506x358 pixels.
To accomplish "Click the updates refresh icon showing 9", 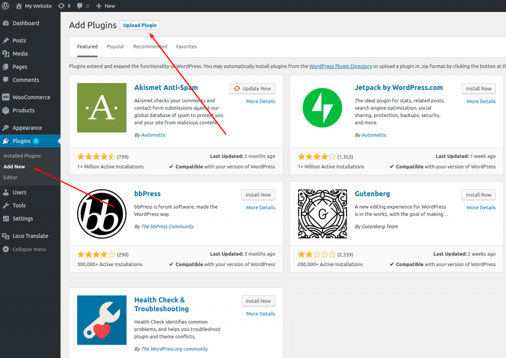I will 64,5.
